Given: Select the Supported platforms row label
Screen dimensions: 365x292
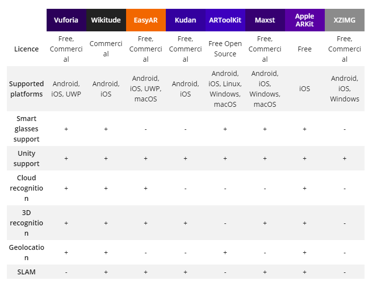Looking at the screenshot, I should click(26, 89).
